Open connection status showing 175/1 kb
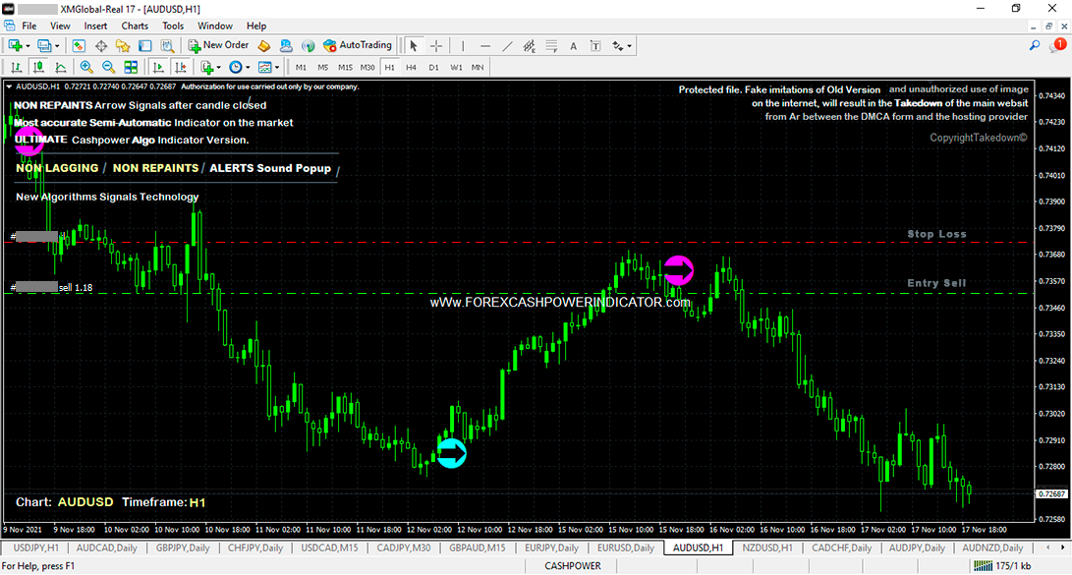 coord(1003,566)
